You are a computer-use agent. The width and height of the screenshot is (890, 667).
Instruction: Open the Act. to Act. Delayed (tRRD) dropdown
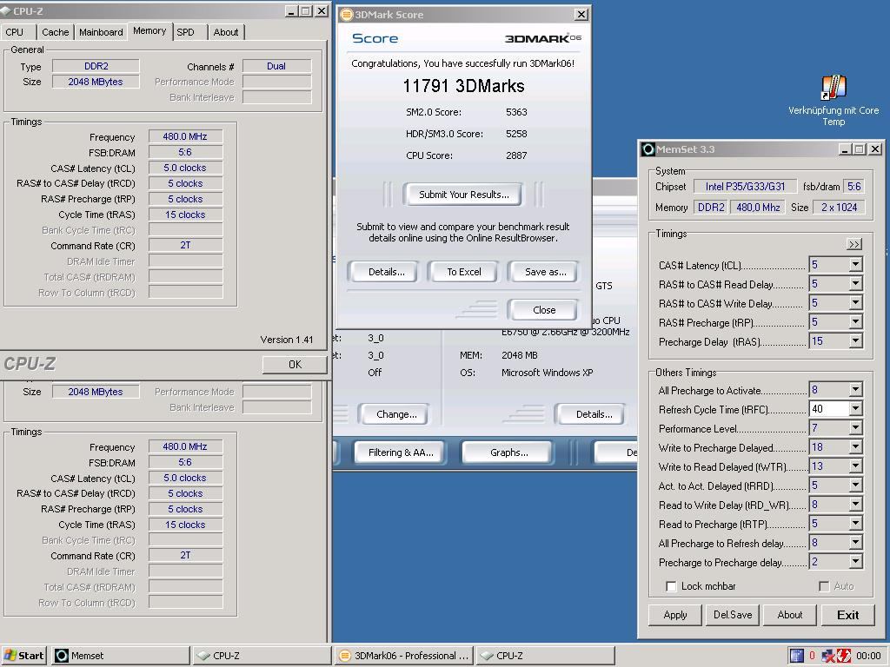click(855, 485)
